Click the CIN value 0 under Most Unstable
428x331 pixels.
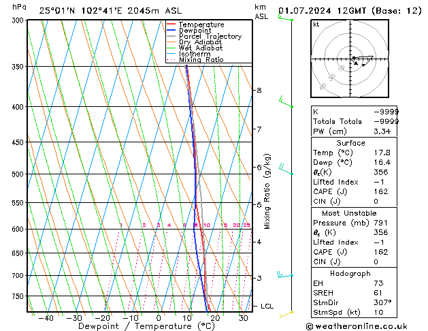(376, 262)
